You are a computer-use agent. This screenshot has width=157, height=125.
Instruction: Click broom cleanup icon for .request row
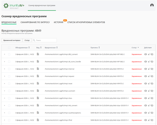pyautogui.click(x=149, y=76)
